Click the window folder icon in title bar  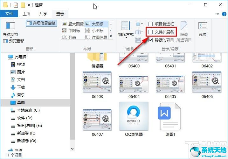[x=6, y=5]
